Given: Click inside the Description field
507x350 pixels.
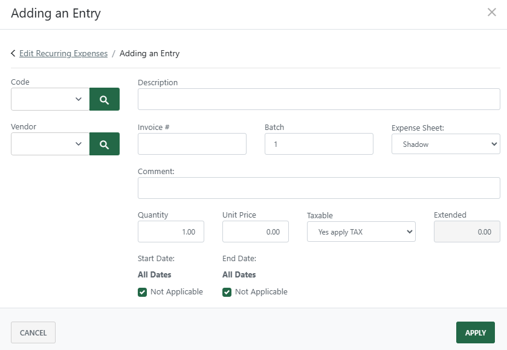Looking at the screenshot, I should (318, 99).
